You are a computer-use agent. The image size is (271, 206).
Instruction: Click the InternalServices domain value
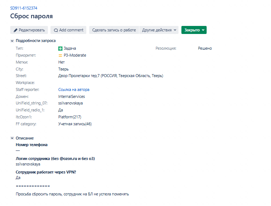72,96
